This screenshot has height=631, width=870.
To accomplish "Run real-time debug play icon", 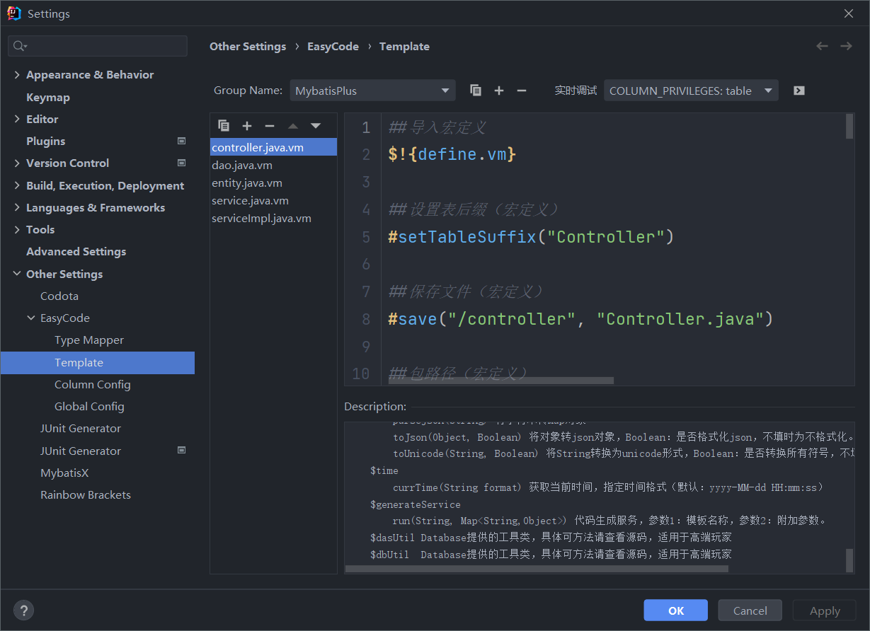I will (x=799, y=91).
